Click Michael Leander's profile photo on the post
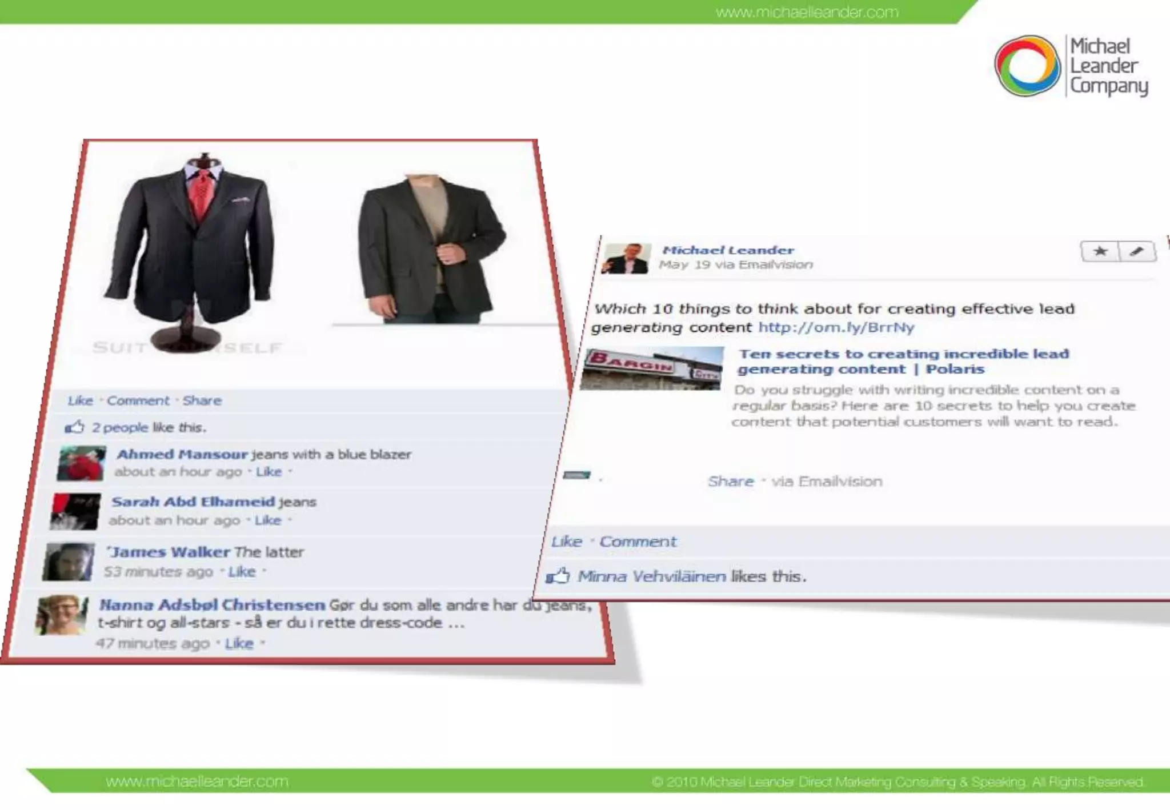The image size is (1170, 810). pos(627,258)
